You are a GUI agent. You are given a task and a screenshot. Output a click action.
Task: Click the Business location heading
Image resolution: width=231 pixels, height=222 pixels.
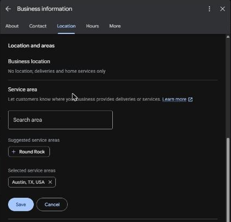29,61
